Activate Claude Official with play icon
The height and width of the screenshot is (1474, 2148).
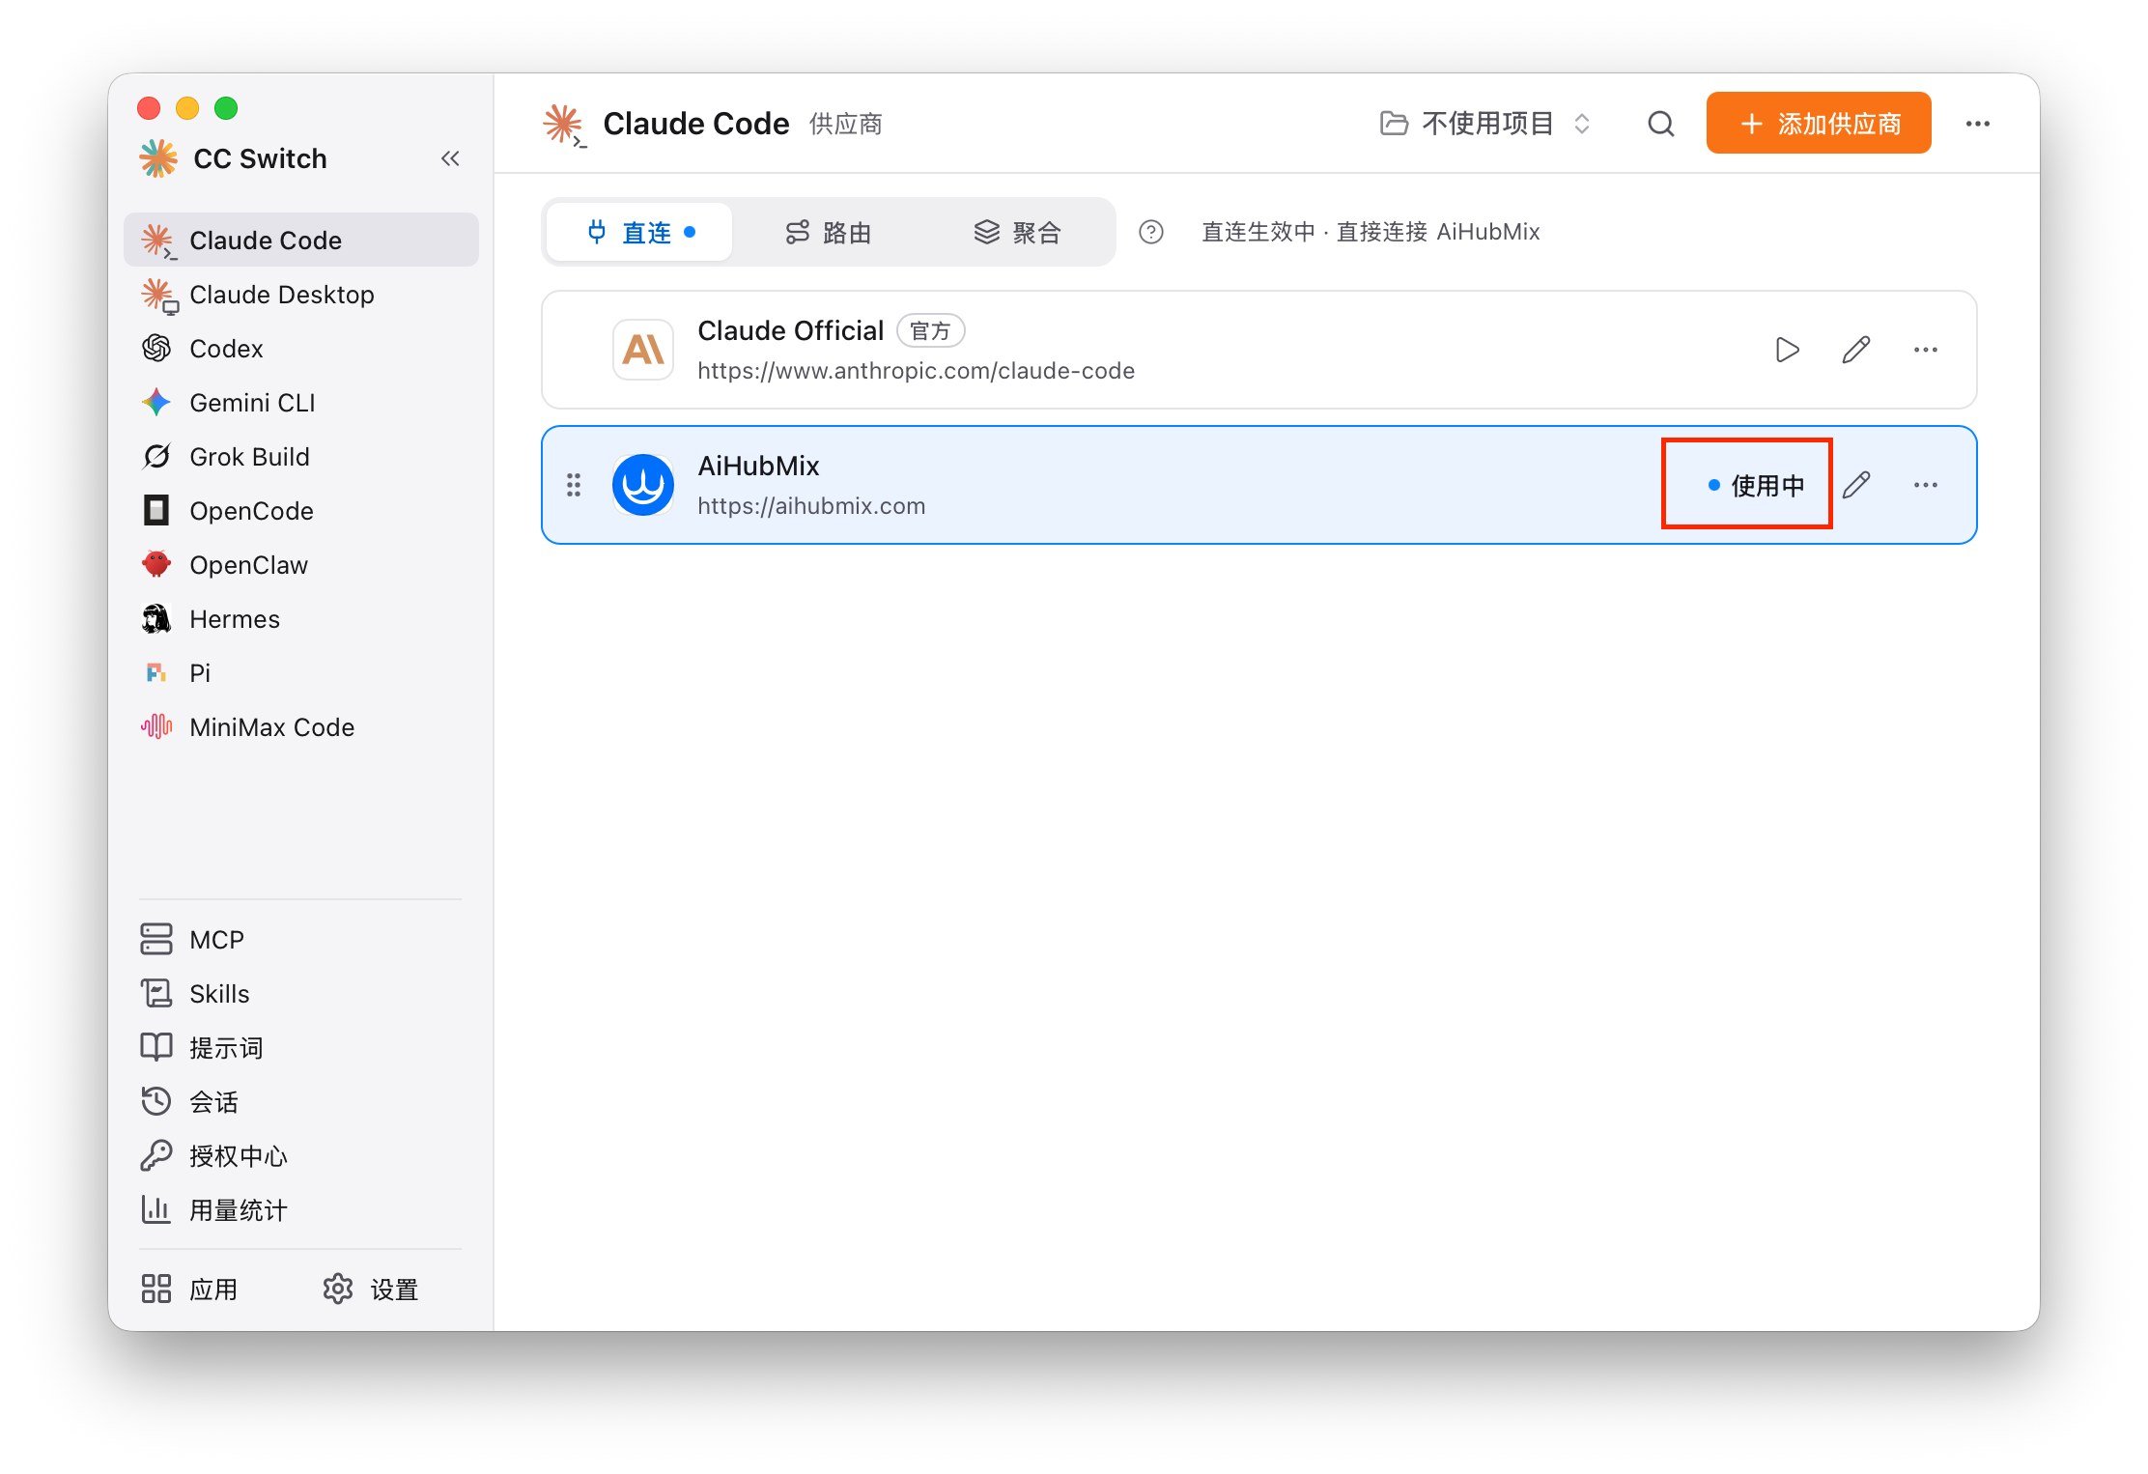pyautogui.click(x=1787, y=350)
